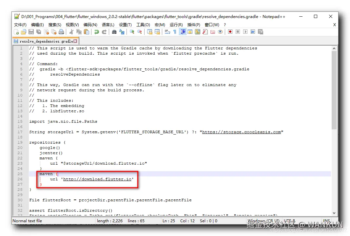
Task: Open Replace dialog toolbar icon
Action: point(122,32)
